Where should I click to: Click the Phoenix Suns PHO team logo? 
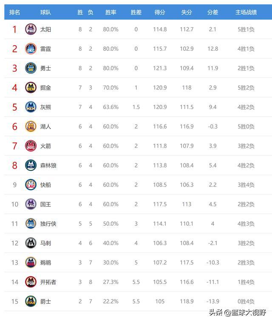tap(31, 29)
